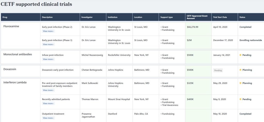
Task: Click the Fluvoxamine drug name
Action: 11,26
